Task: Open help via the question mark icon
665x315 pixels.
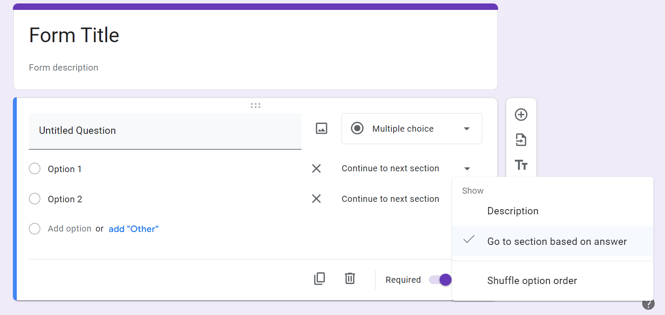Action: pos(648,303)
